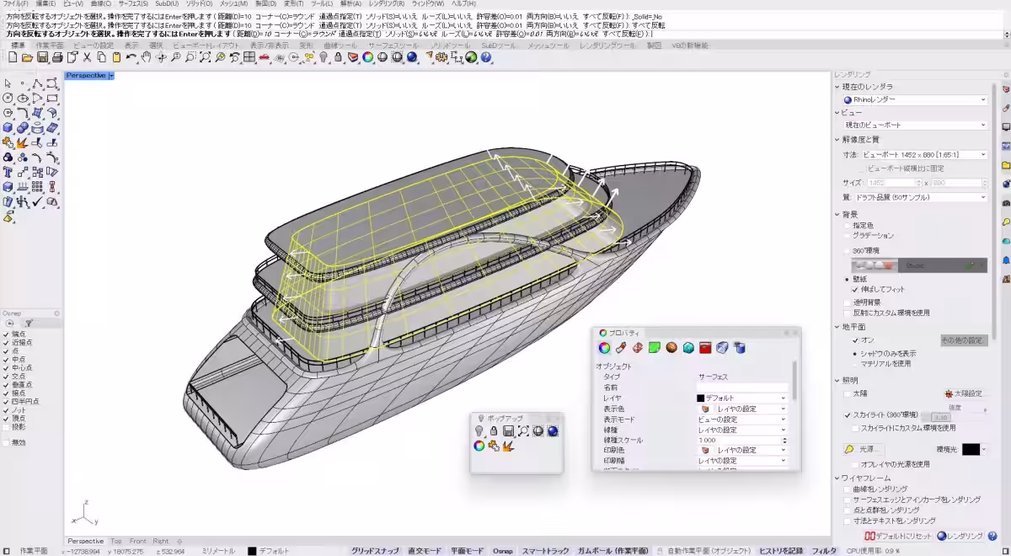Select the グラデーション background radio button
This screenshot has height=556, width=1011.
click(x=848, y=236)
